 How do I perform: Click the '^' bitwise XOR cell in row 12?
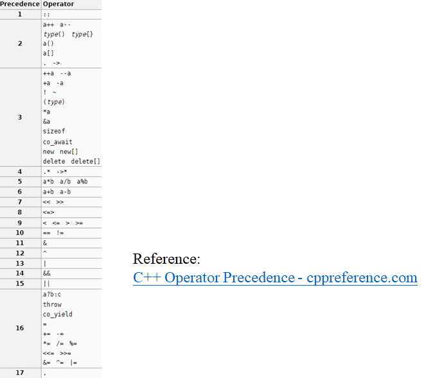(71, 253)
